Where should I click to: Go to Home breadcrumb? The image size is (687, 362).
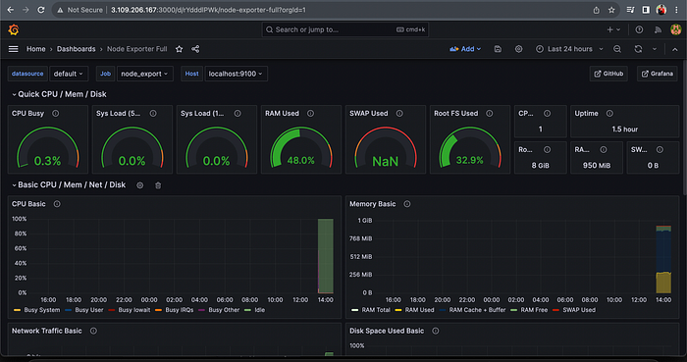point(36,49)
